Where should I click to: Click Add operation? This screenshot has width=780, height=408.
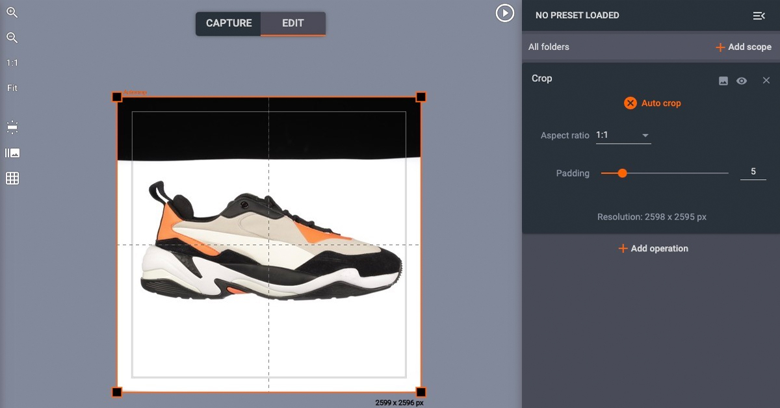click(x=653, y=248)
